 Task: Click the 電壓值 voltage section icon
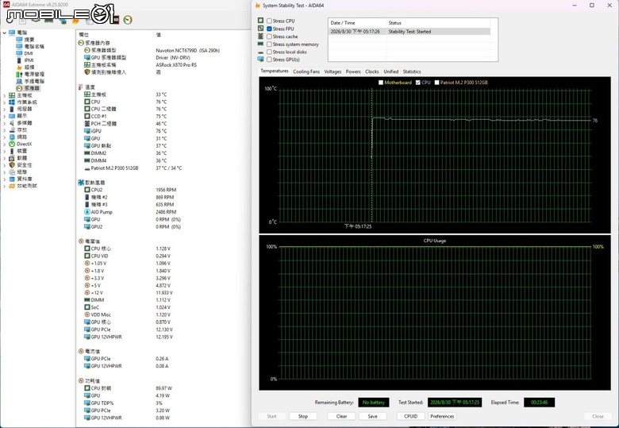tap(81, 241)
